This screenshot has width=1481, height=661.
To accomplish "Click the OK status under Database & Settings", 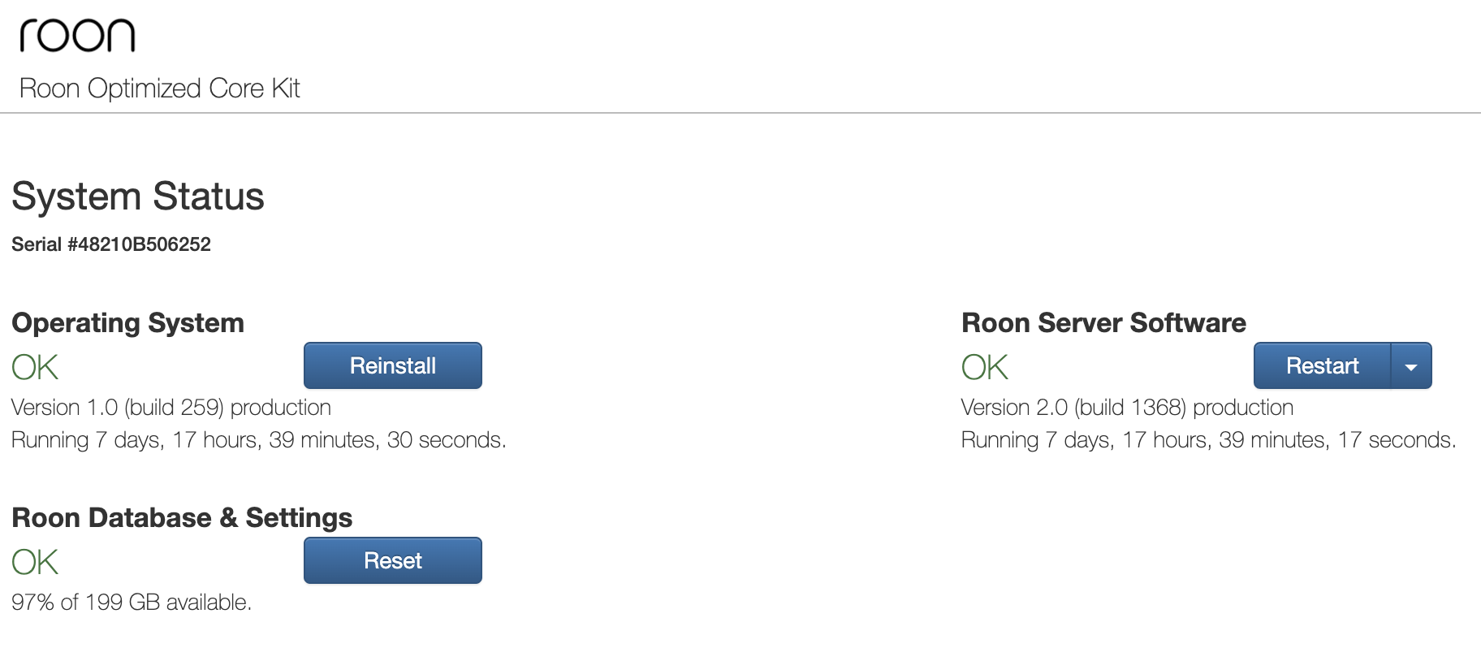I will coord(35,562).
